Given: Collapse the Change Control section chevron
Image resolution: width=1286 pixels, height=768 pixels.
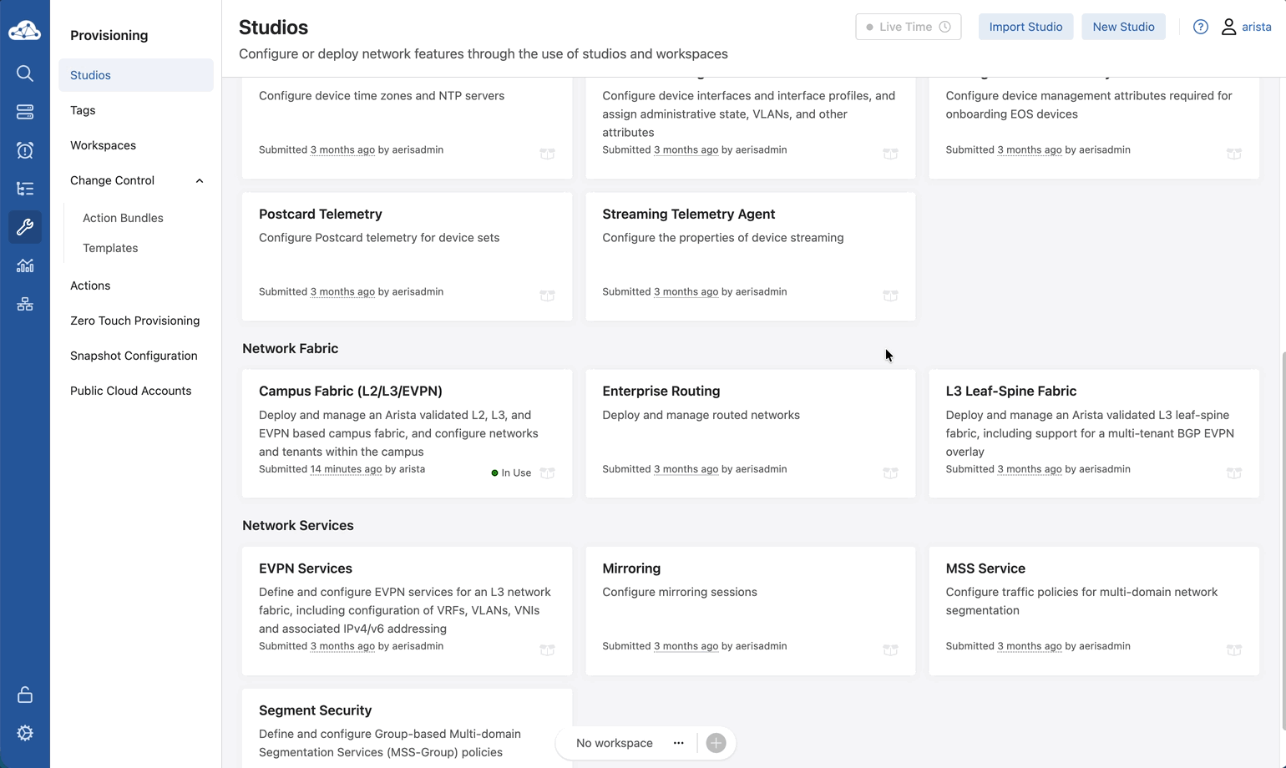Looking at the screenshot, I should click(200, 180).
